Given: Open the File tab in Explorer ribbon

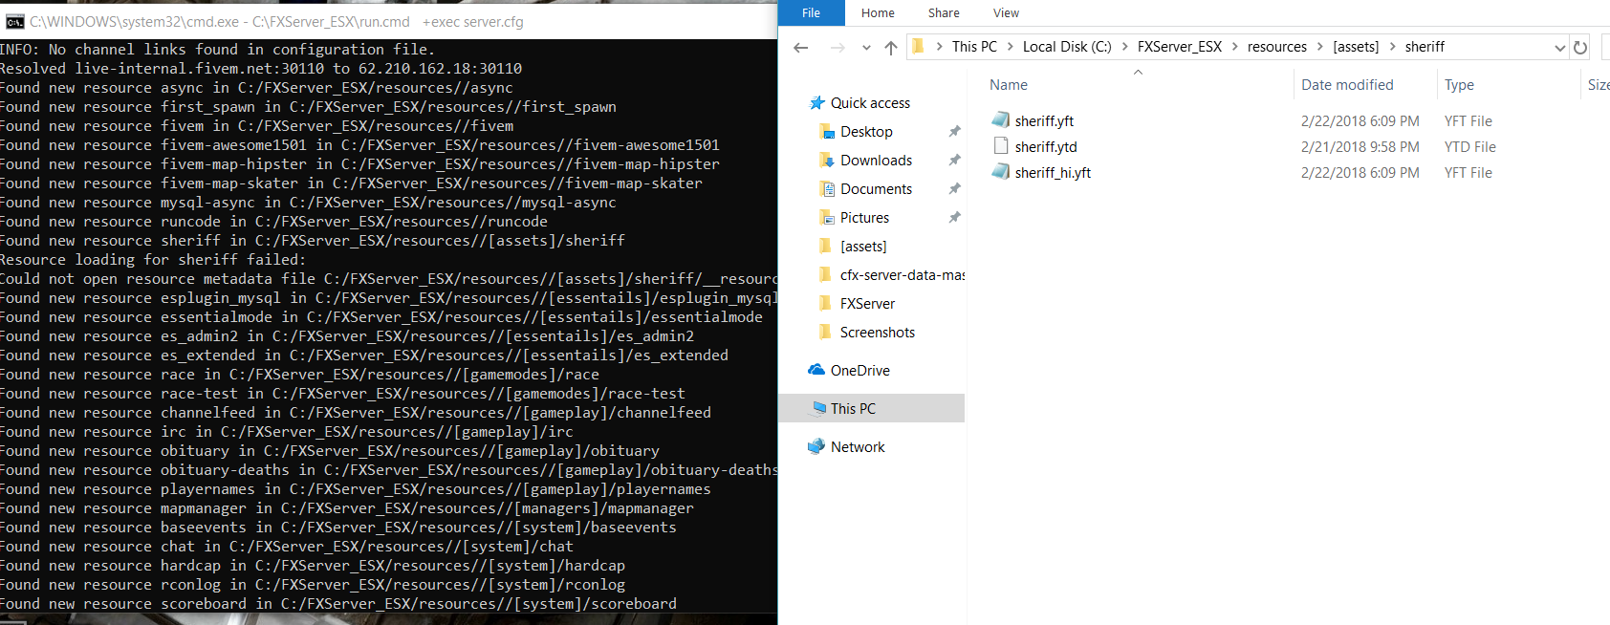Looking at the screenshot, I should [x=811, y=12].
